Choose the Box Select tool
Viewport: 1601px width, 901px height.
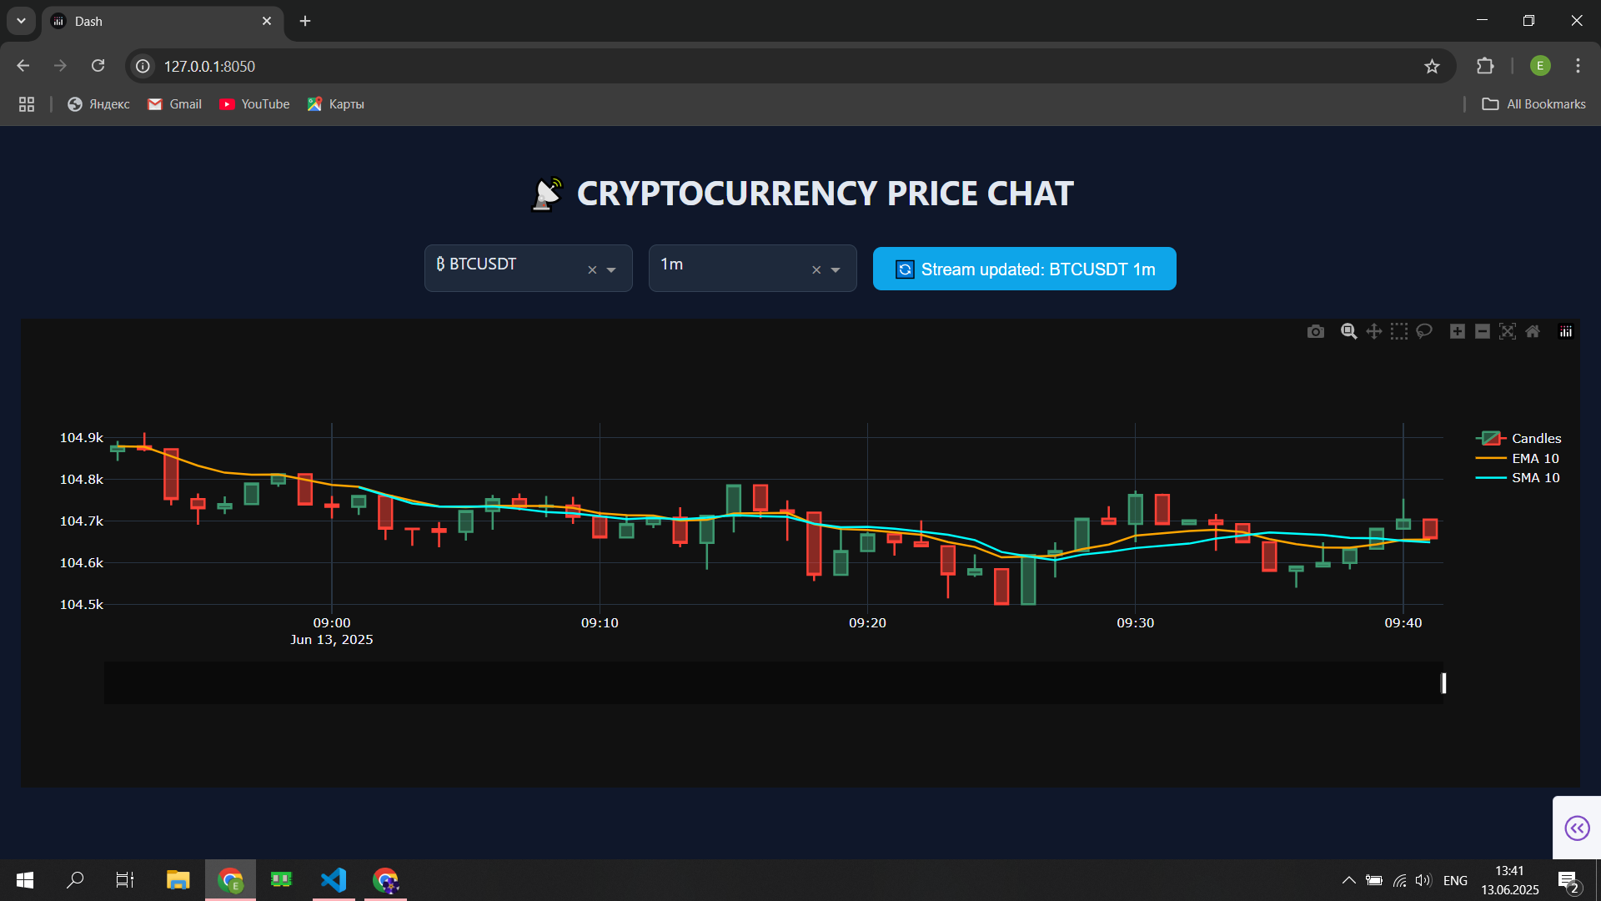tap(1399, 331)
